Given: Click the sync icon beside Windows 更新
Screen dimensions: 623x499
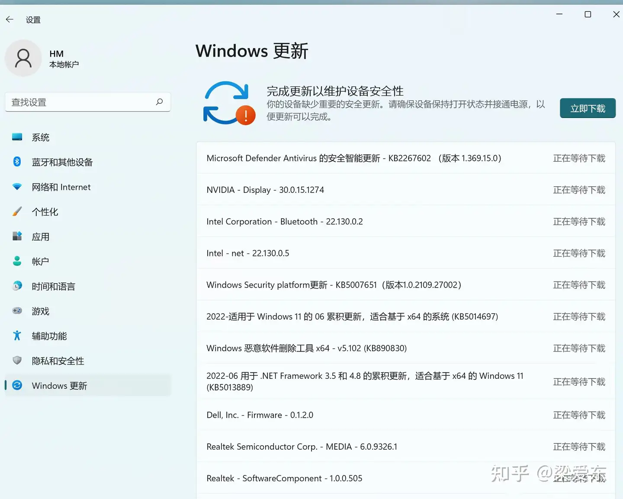Looking at the screenshot, I should point(17,385).
